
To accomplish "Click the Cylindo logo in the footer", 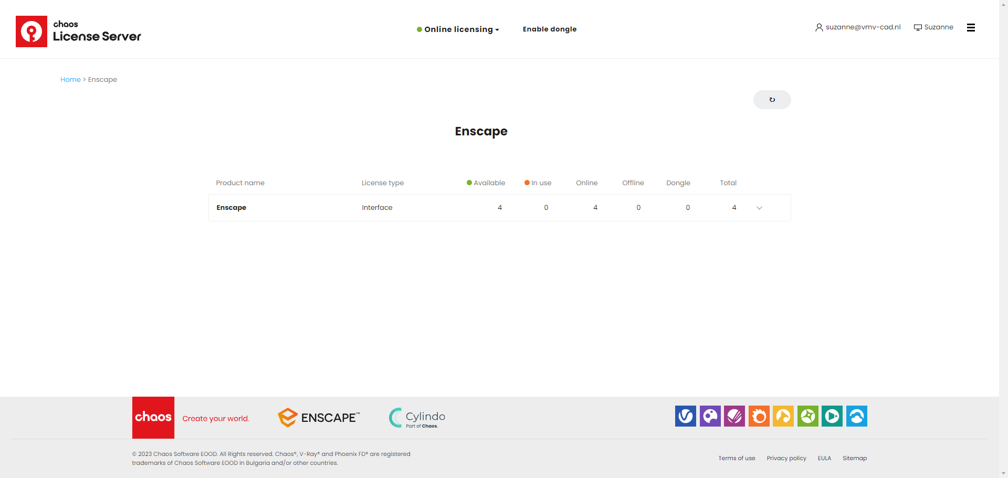I will (x=417, y=418).
